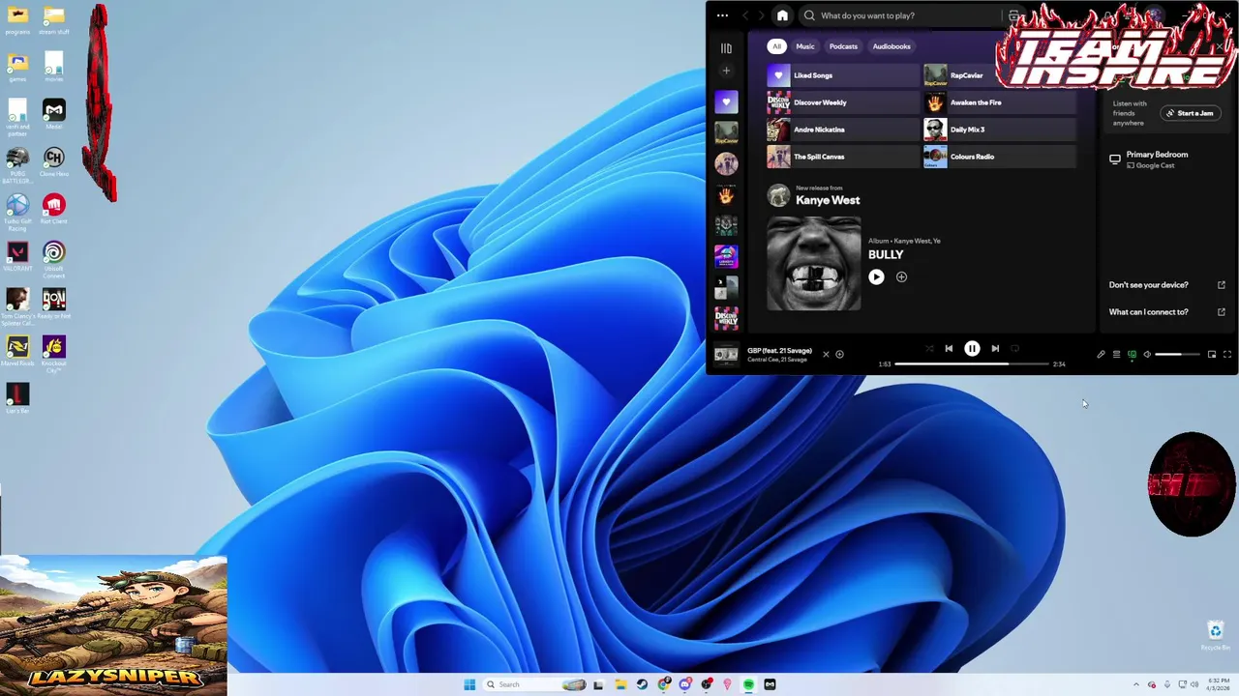Image resolution: width=1239 pixels, height=696 pixels.
Task: Select the Medal desktop shortcut
Action: click(53, 114)
